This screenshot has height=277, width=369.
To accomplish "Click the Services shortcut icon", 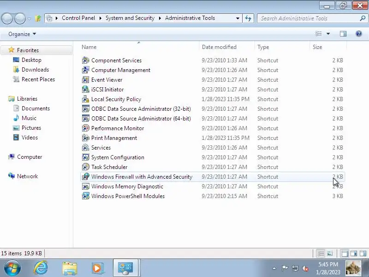I will pyautogui.click(x=85, y=147).
